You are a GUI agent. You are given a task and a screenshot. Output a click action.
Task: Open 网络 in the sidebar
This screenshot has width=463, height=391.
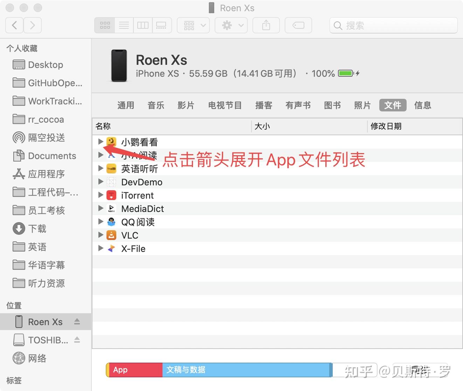click(x=46, y=358)
